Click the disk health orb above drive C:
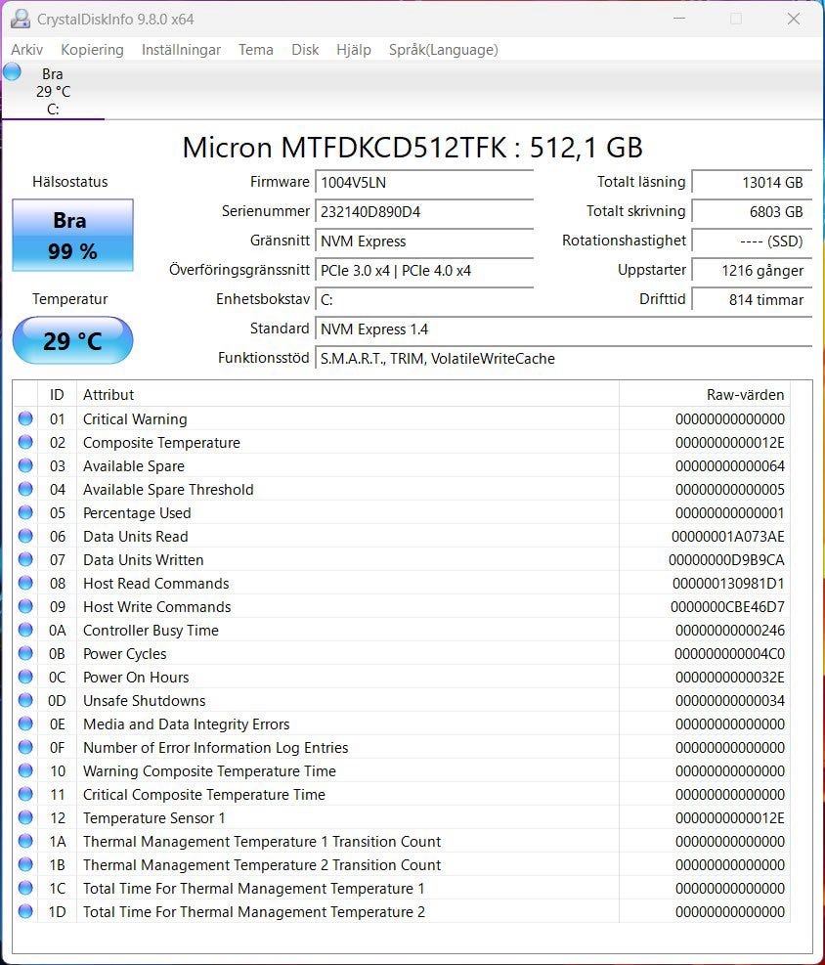825x965 pixels. point(13,72)
